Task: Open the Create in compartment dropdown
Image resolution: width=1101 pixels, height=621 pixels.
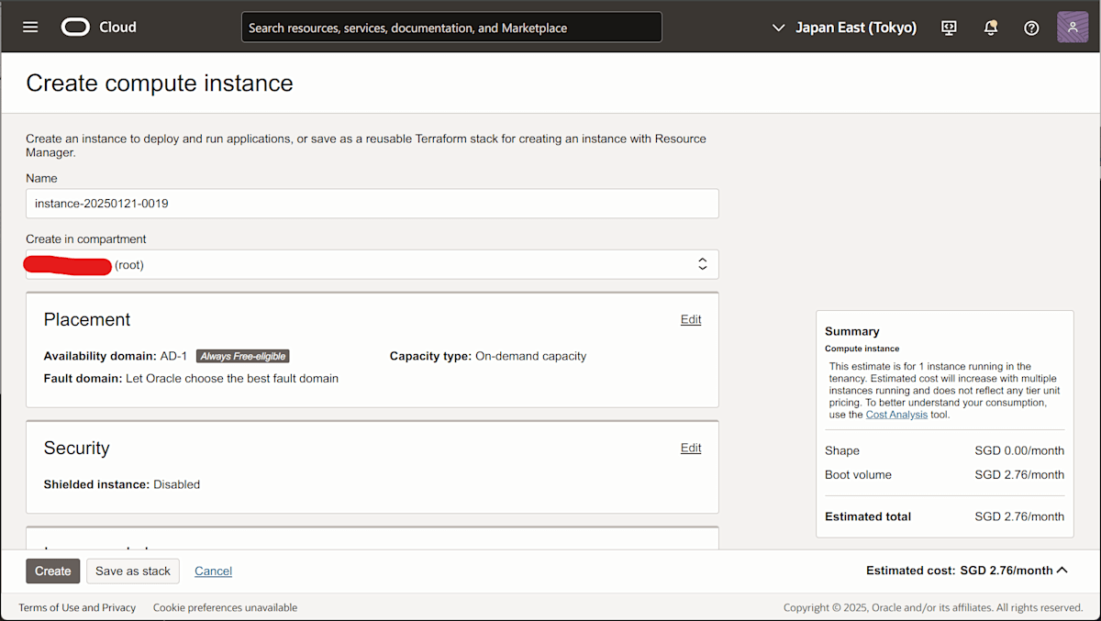Action: pyautogui.click(x=373, y=264)
